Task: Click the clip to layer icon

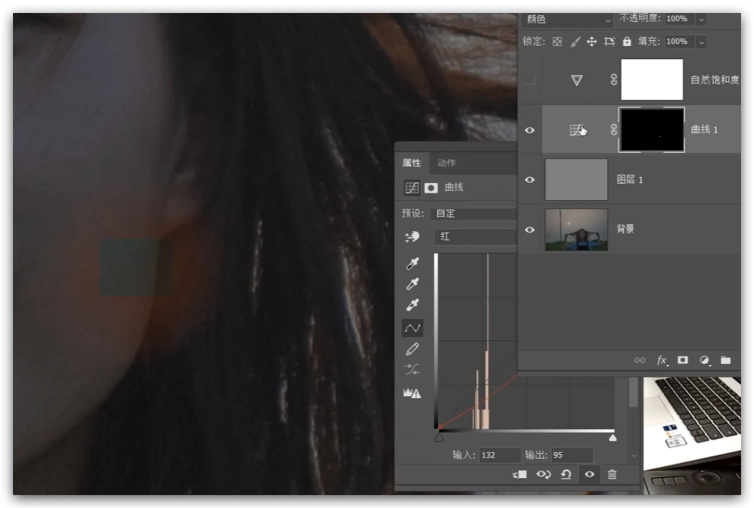Action: [x=519, y=475]
